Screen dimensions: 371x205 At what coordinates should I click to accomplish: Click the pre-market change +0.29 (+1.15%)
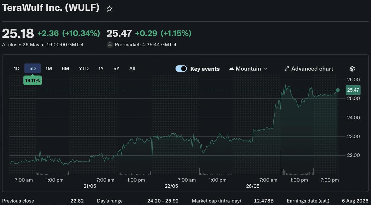click(163, 33)
